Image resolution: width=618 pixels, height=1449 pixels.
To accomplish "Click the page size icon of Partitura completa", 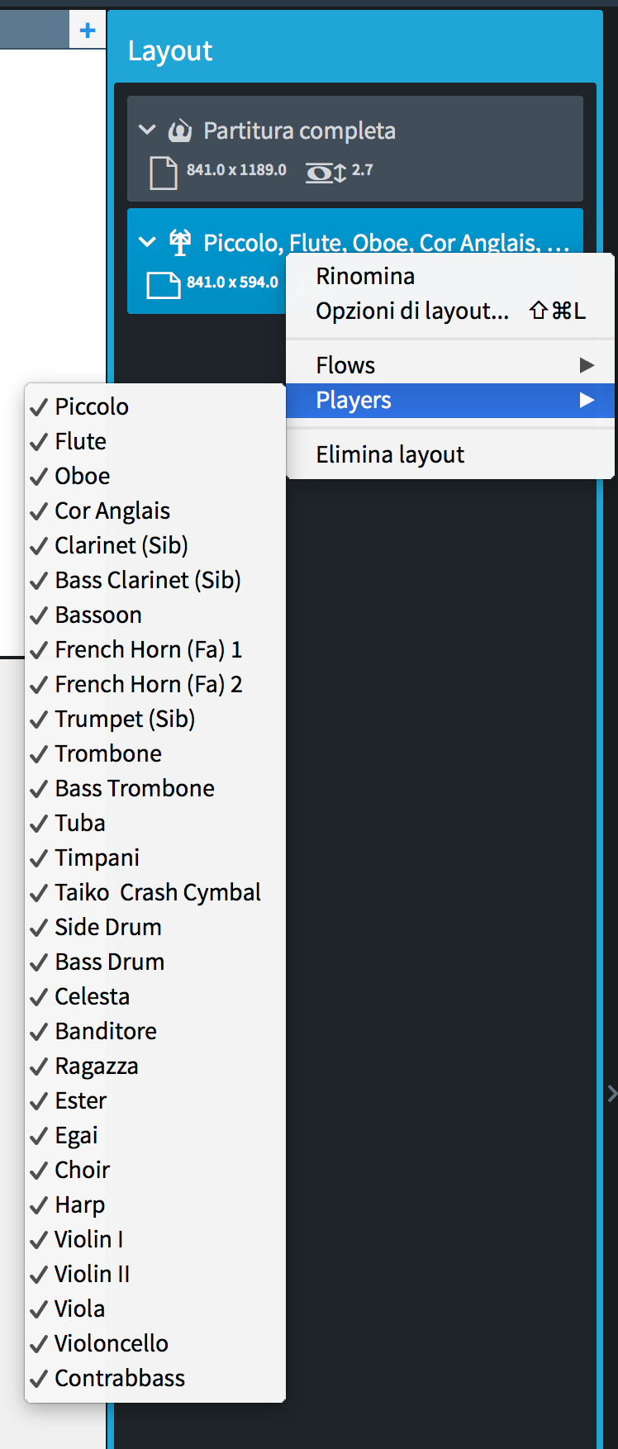I will [163, 172].
